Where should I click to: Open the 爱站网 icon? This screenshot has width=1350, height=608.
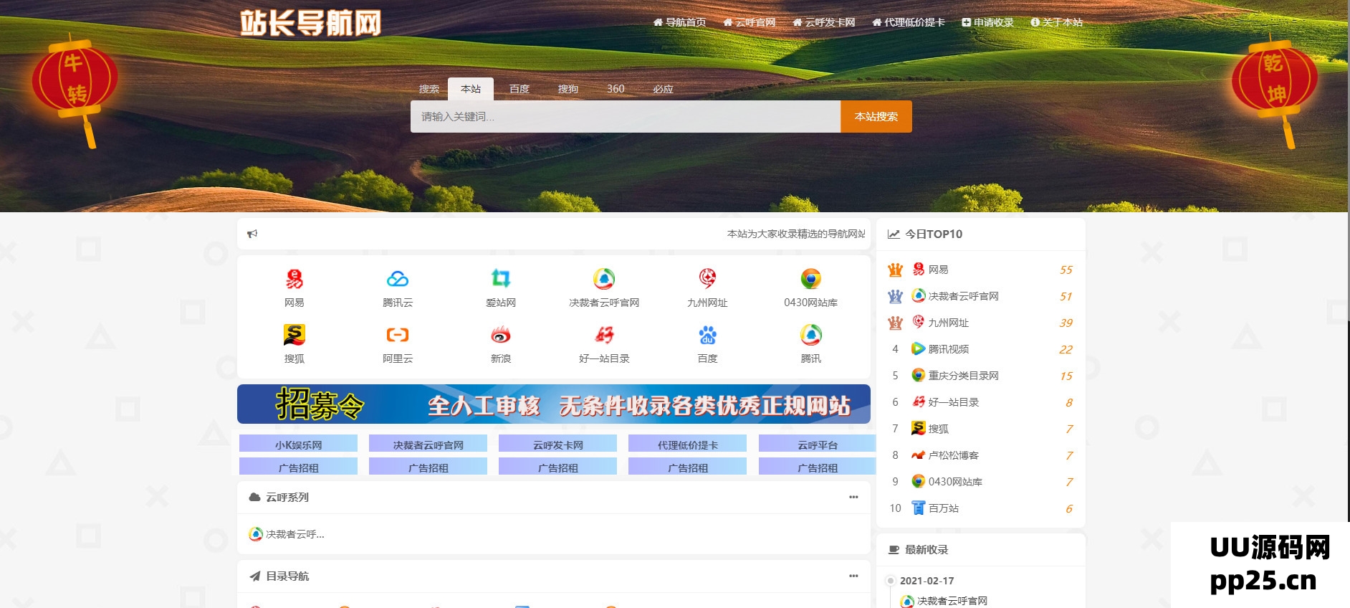[501, 279]
